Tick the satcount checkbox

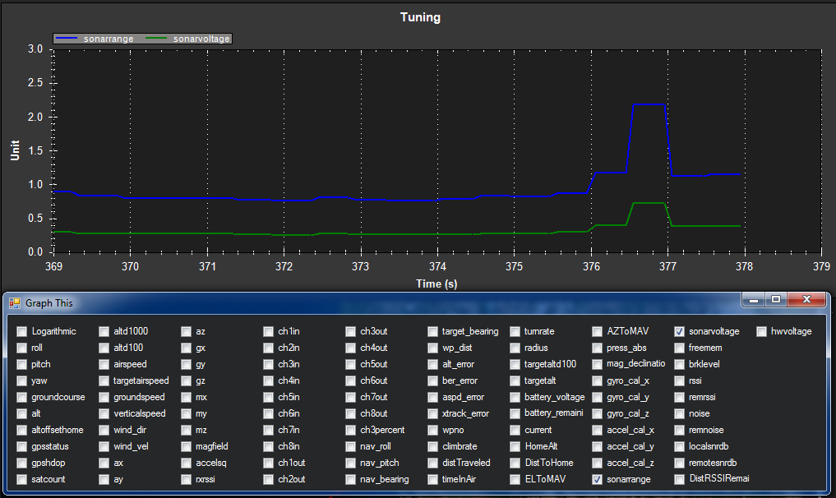pyautogui.click(x=21, y=479)
